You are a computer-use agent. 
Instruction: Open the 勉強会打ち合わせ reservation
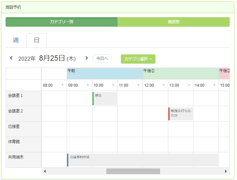[x=181, y=114]
